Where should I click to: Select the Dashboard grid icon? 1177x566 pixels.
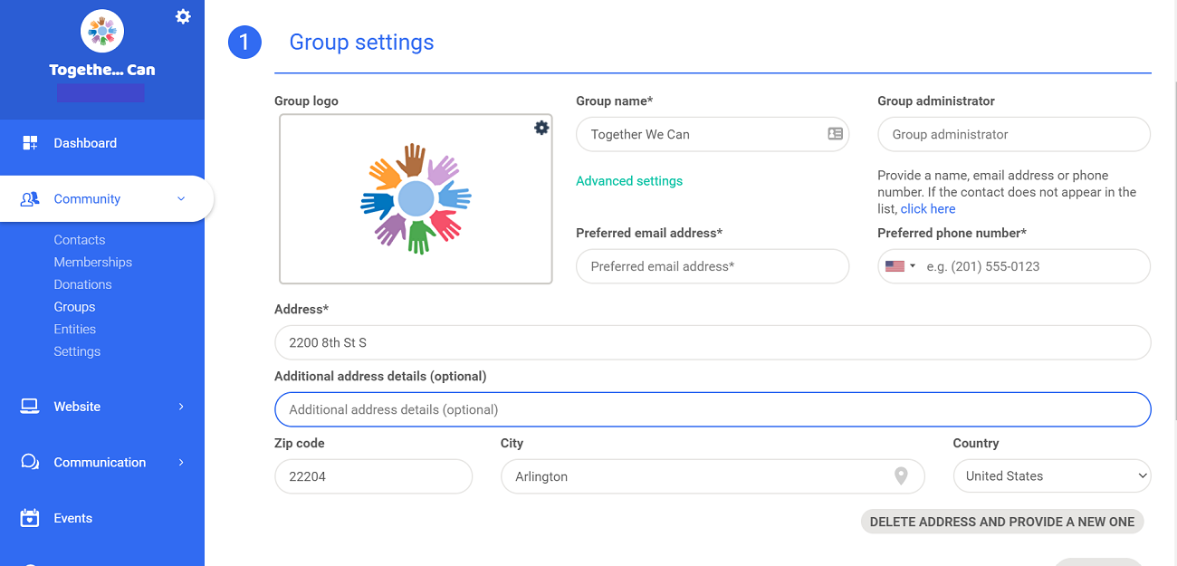click(x=30, y=142)
